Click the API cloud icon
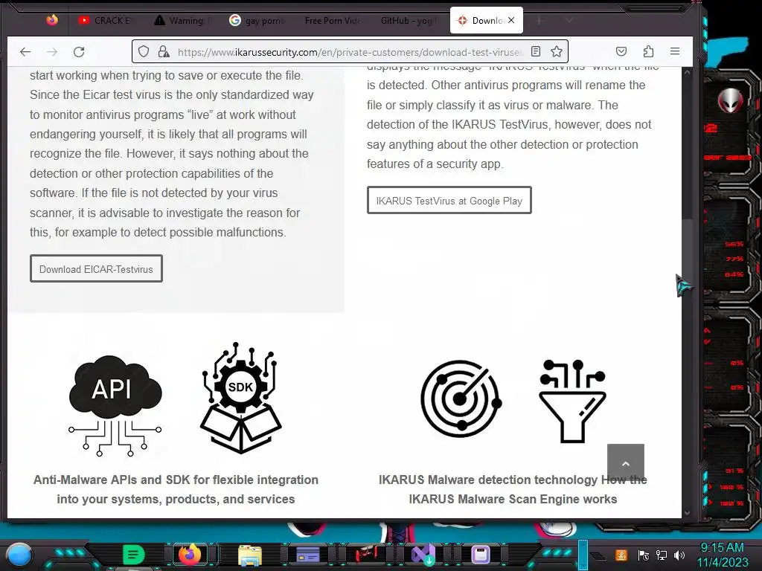Image resolution: width=762 pixels, height=571 pixels. [x=115, y=405]
